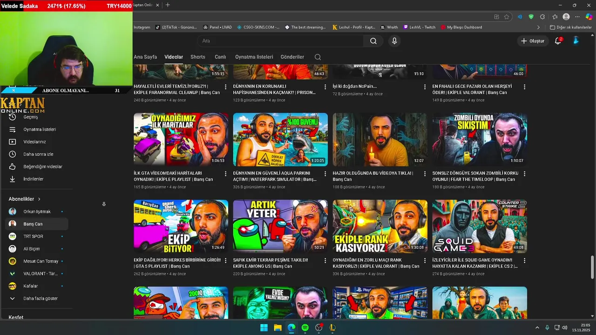Image resolution: width=596 pixels, height=335 pixels.
Task: Open Spotify from the taskbar
Action: (x=305, y=328)
